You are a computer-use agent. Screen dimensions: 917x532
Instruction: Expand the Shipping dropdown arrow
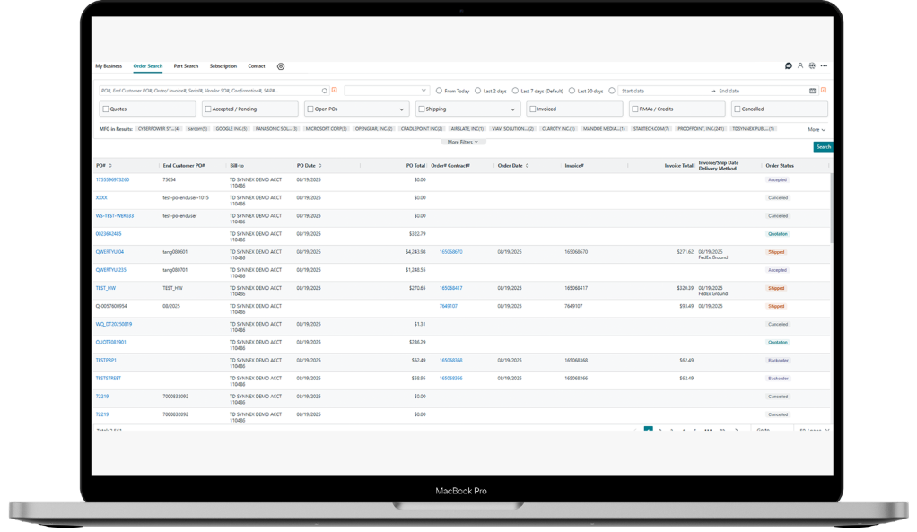point(512,109)
